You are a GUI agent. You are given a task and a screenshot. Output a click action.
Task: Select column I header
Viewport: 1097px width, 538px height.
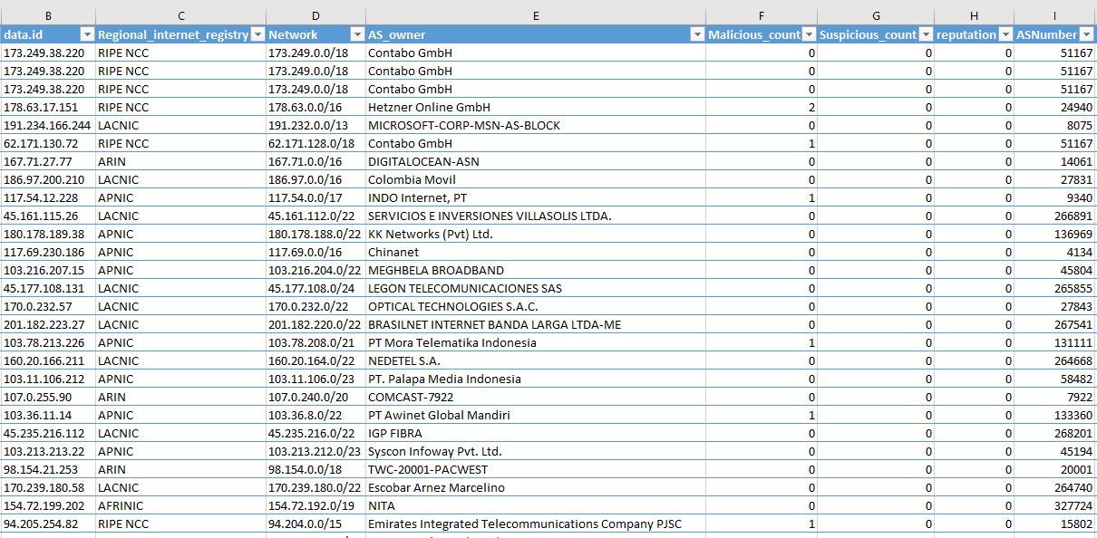(x=1055, y=15)
